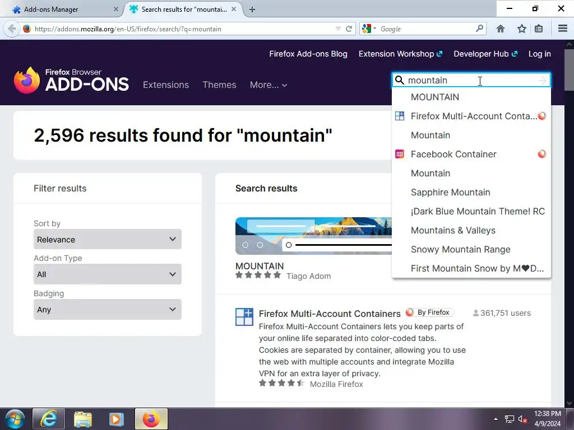Click Facebook Container icon in suggestions

(x=399, y=154)
